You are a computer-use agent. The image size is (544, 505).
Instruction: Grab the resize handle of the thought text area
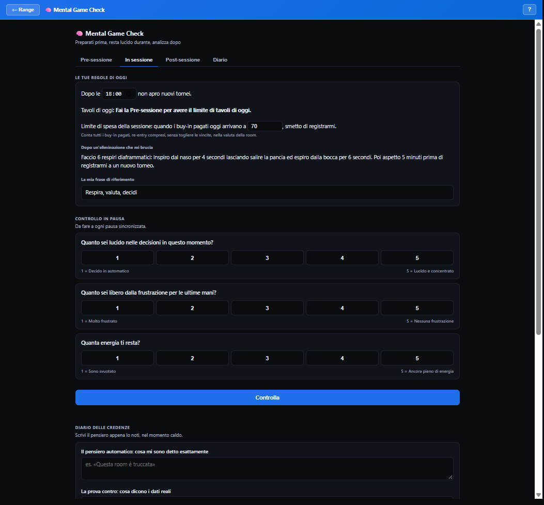450,477
